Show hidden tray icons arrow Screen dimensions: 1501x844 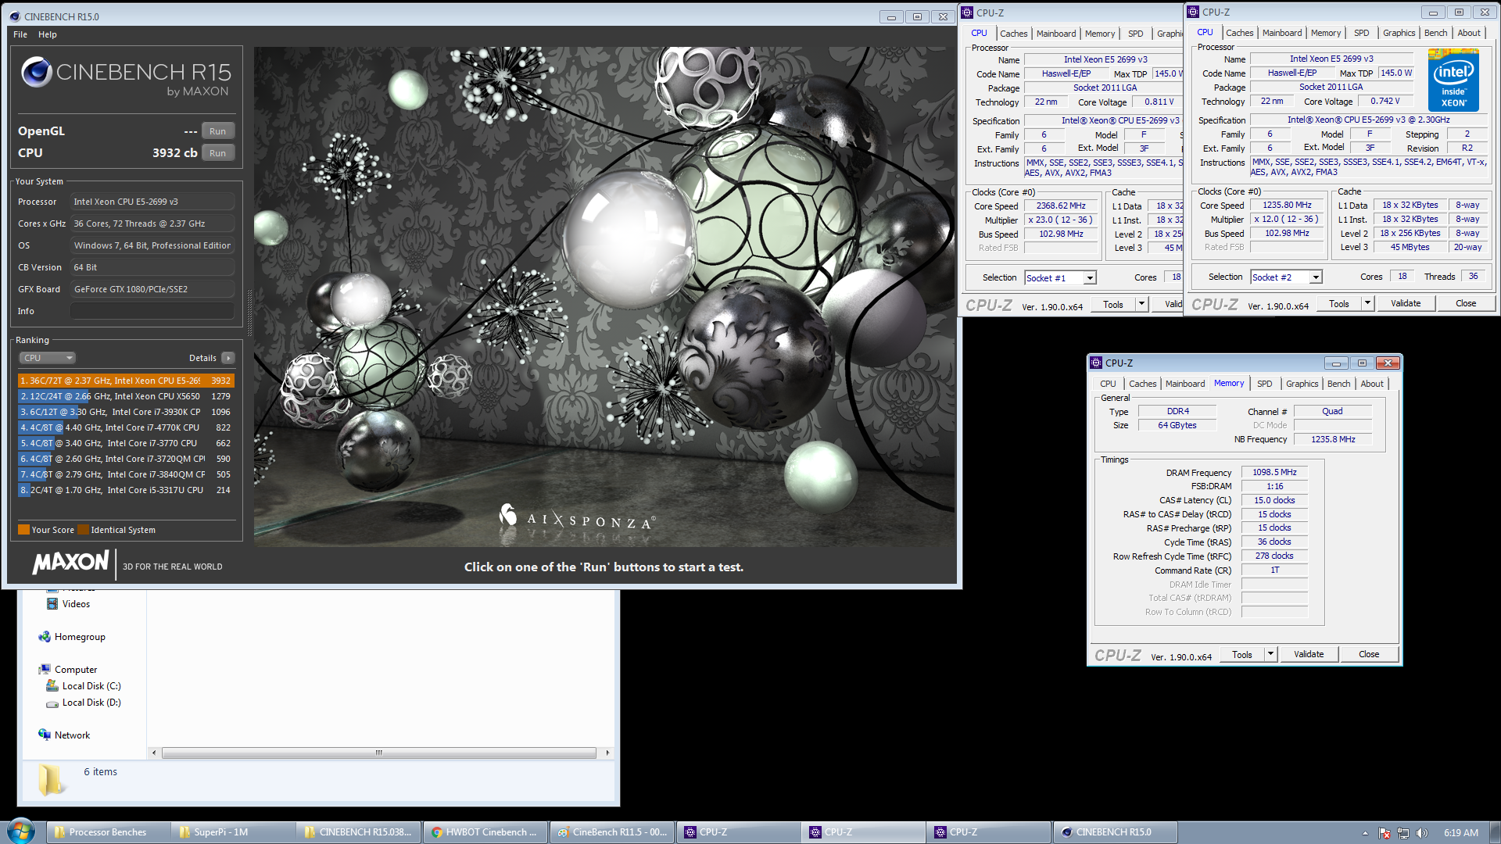pos(1365,833)
